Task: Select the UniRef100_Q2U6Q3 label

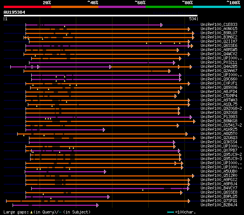Action: click(219, 138)
